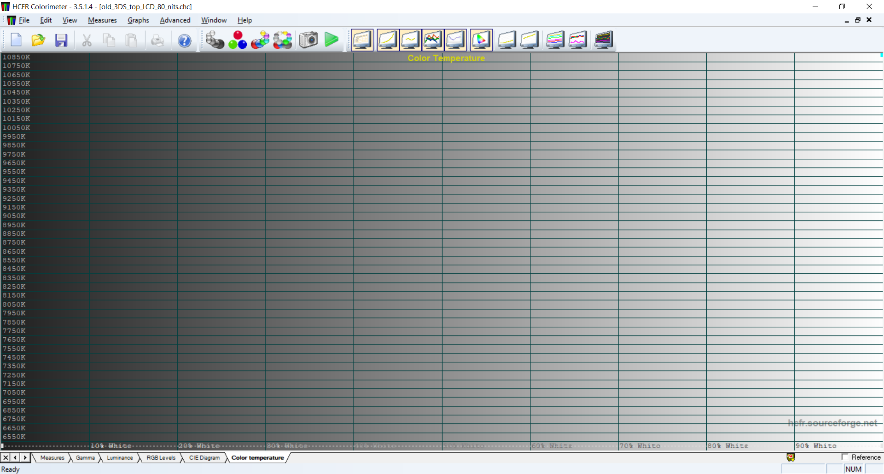Click the HCFR document icon beside File

(x=11, y=20)
